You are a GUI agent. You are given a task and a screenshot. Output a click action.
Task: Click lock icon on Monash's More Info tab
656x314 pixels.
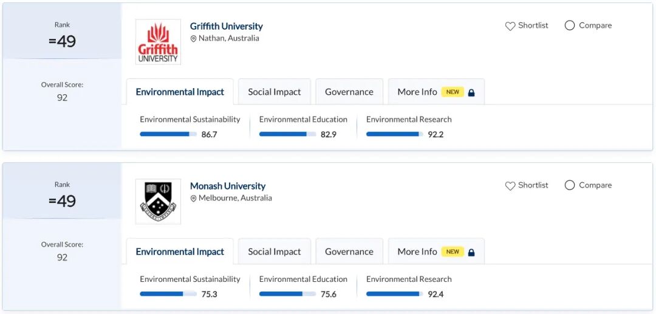pos(471,252)
